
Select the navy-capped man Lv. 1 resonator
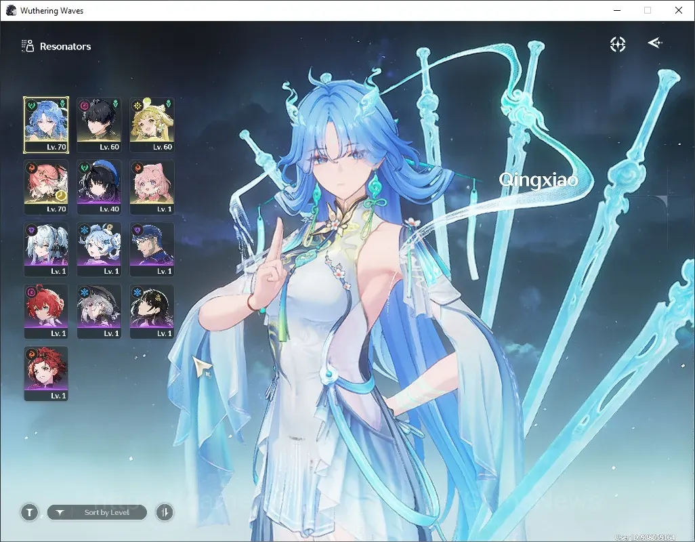tap(152, 249)
